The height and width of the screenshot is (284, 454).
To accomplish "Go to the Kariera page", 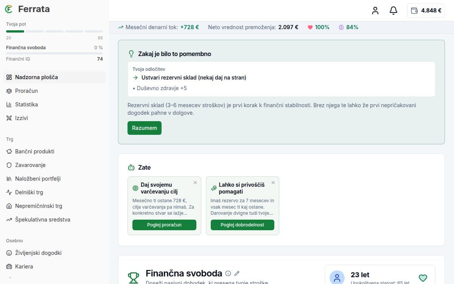I will (x=54, y=267).
